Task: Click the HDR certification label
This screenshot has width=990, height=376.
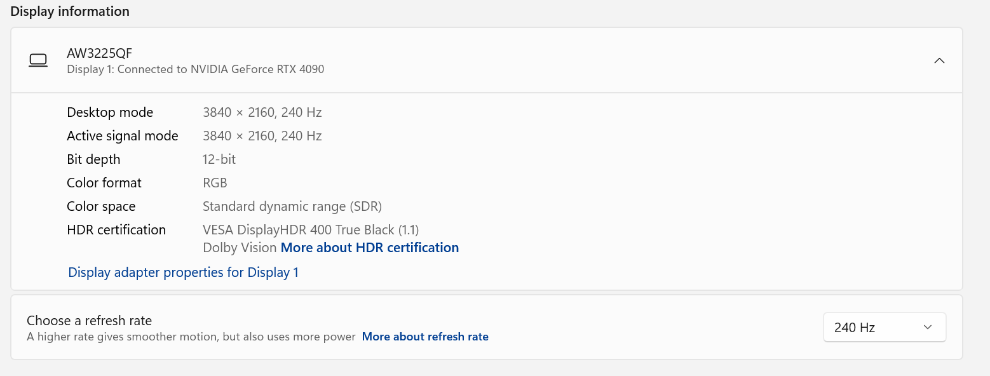Action: (116, 230)
